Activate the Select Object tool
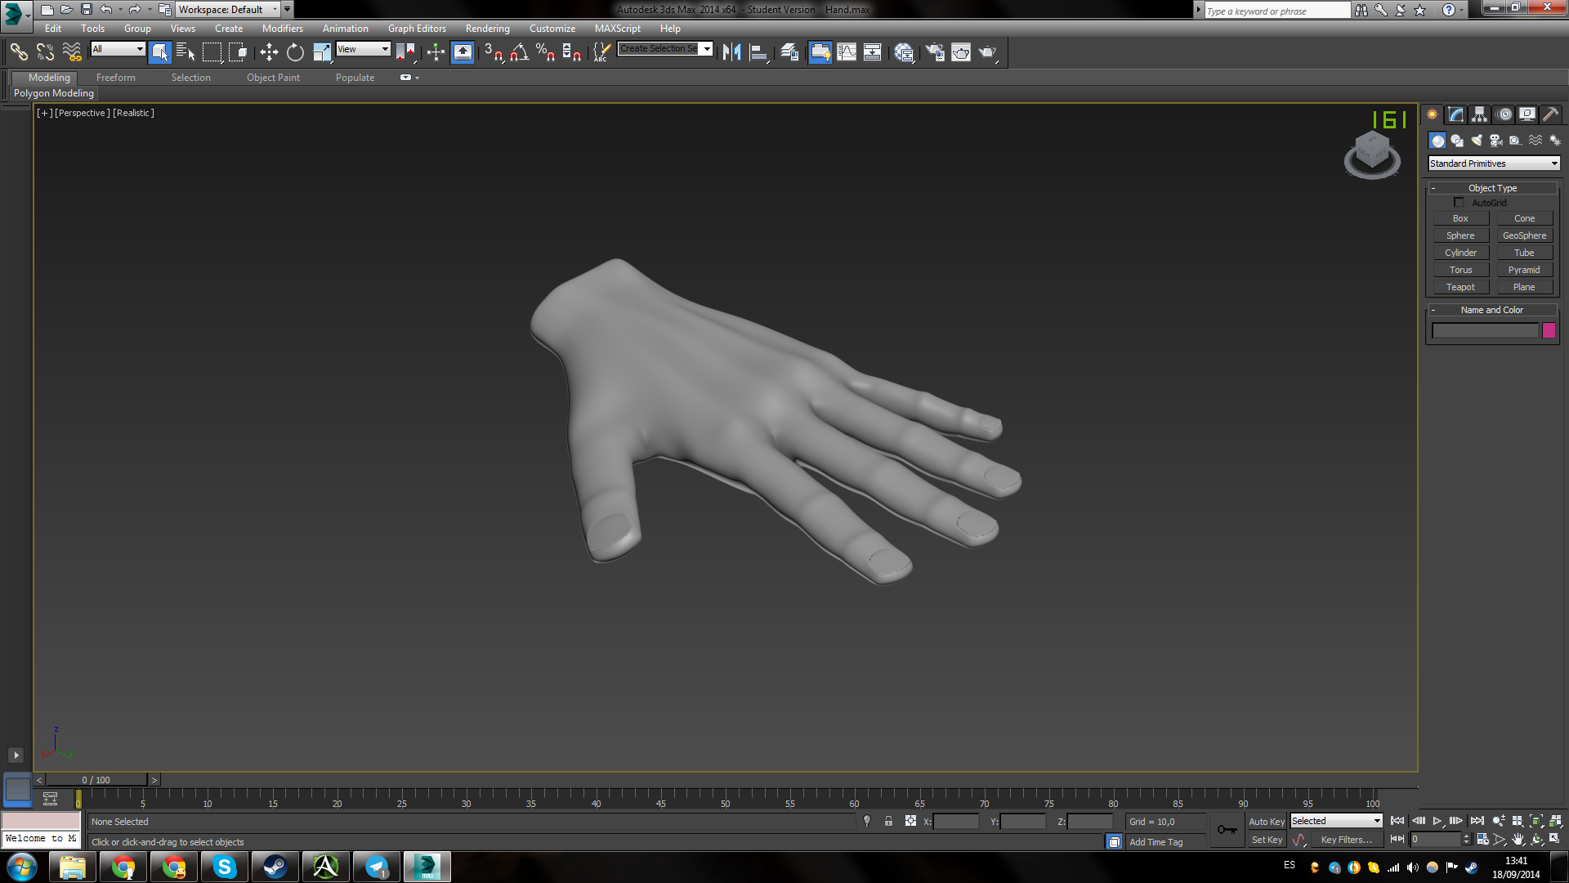 pyautogui.click(x=160, y=52)
